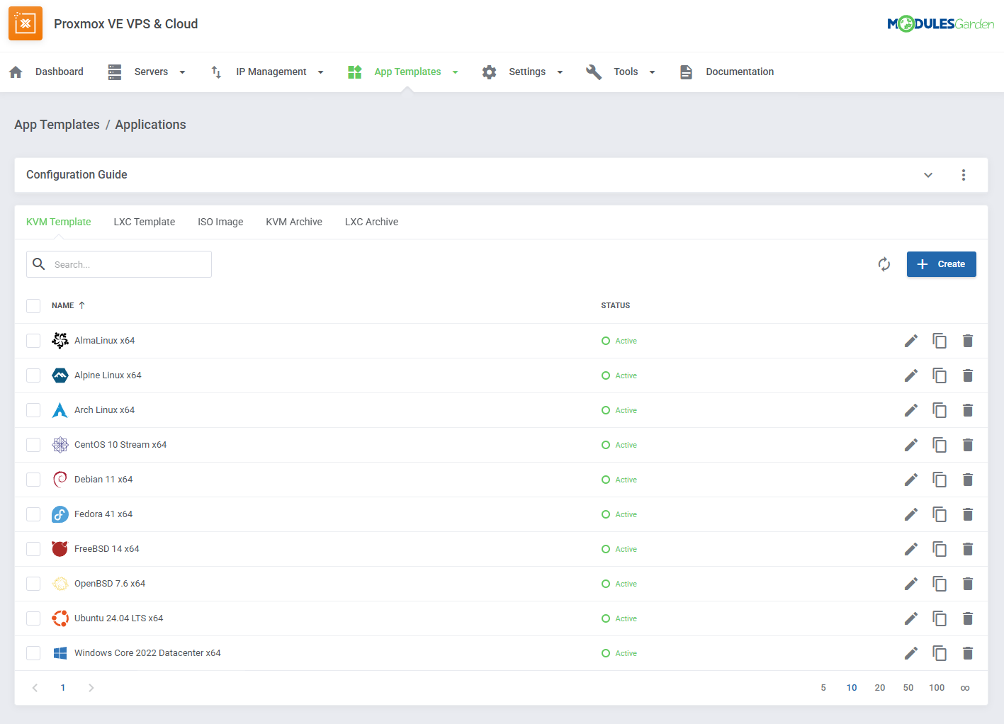Click the clone icon for Debian 11 x64
This screenshot has width=1004, height=724.
click(940, 480)
